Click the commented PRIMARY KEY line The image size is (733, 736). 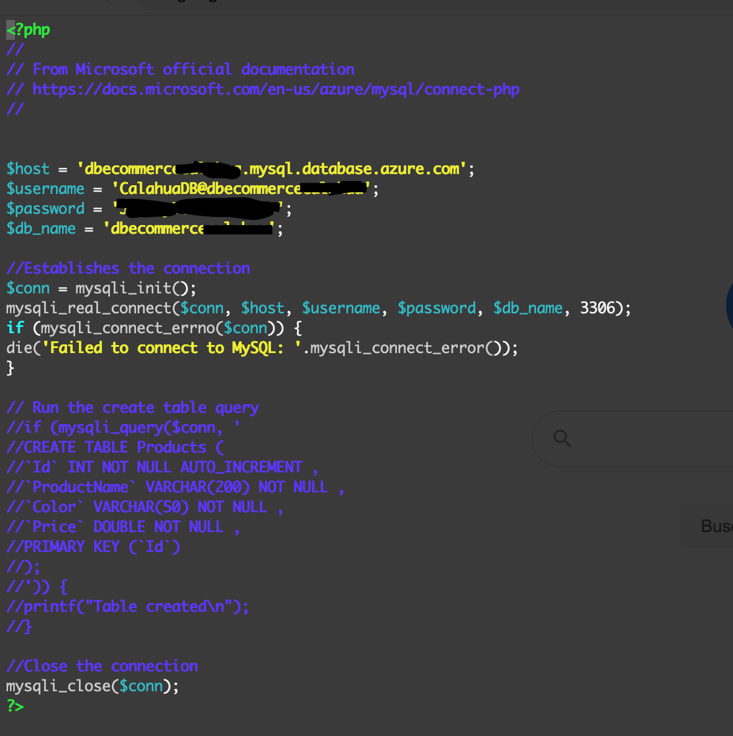(93, 547)
